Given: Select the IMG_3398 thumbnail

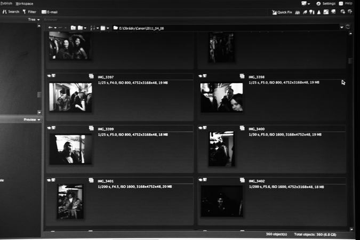Looking at the screenshot, I should [x=221, y=98].
